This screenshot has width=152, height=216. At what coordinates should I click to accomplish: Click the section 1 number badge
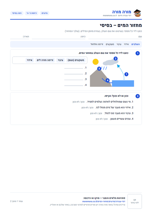click(138, 53)
